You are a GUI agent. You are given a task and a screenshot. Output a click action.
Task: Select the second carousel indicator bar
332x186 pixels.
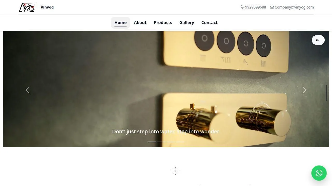(161, 142)
